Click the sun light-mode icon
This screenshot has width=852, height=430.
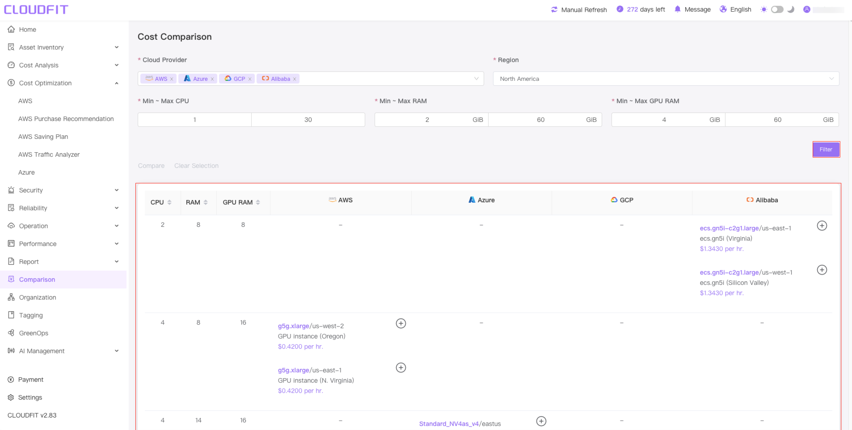tap(764, 9)
